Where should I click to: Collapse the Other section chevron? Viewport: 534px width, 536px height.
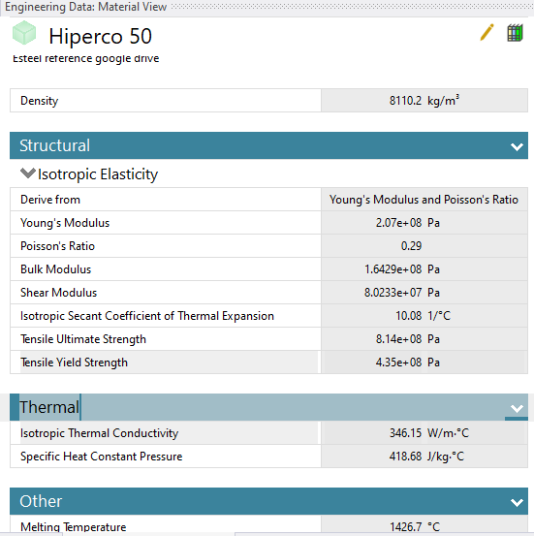click(x=517, y=502)
